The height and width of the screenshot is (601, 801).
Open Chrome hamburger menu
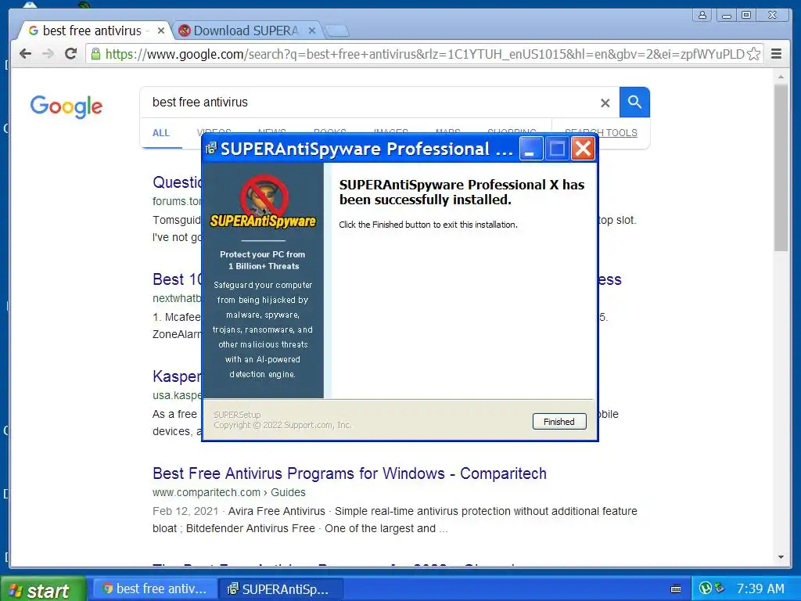pyautogui.click(x=776, y=54)
